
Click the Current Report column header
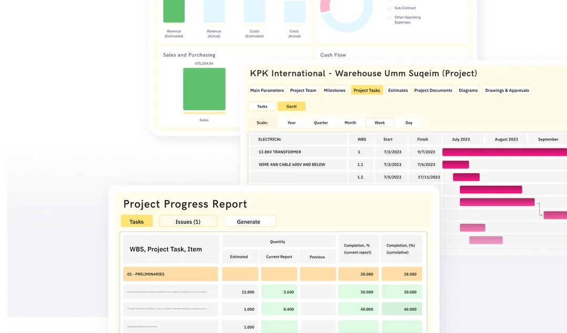click(279, 257)
